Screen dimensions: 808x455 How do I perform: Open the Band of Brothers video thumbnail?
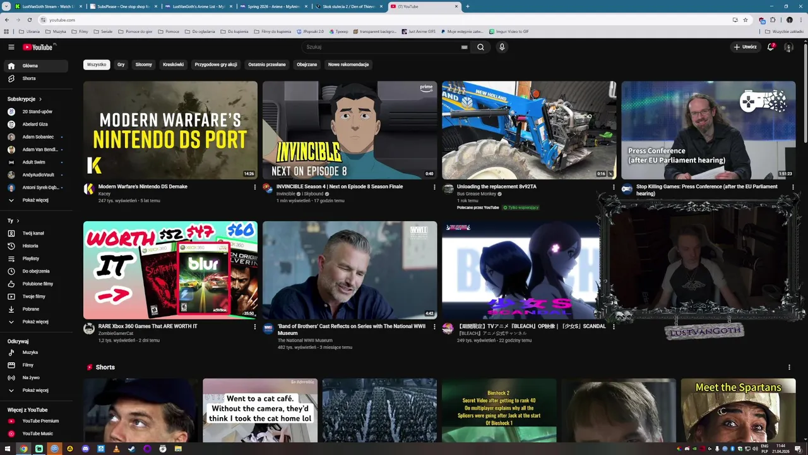coord(350,270)
